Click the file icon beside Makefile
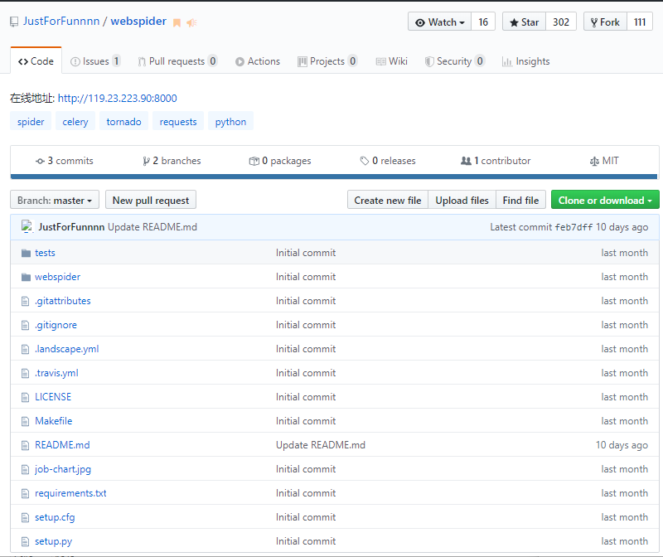 tap(26, 421)
